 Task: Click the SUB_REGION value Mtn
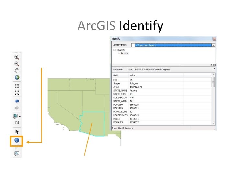(x=131, y=98)
